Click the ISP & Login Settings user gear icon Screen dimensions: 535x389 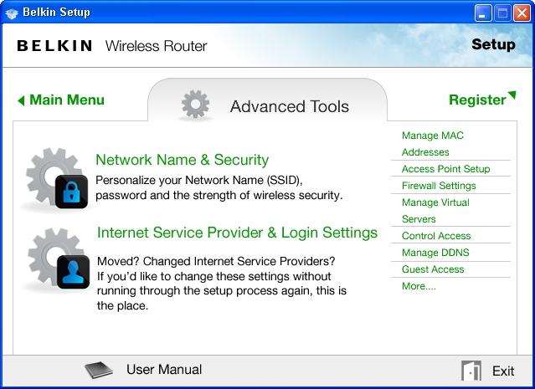(x=59, y=258)
